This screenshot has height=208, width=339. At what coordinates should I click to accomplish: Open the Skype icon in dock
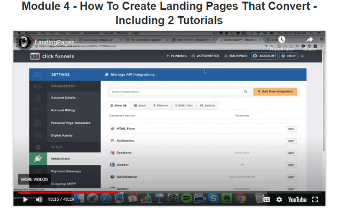pos(213,198)
